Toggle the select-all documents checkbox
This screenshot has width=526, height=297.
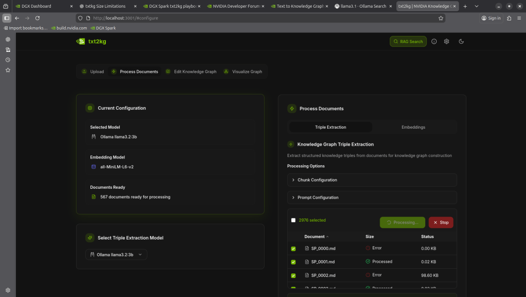(293, 220)
